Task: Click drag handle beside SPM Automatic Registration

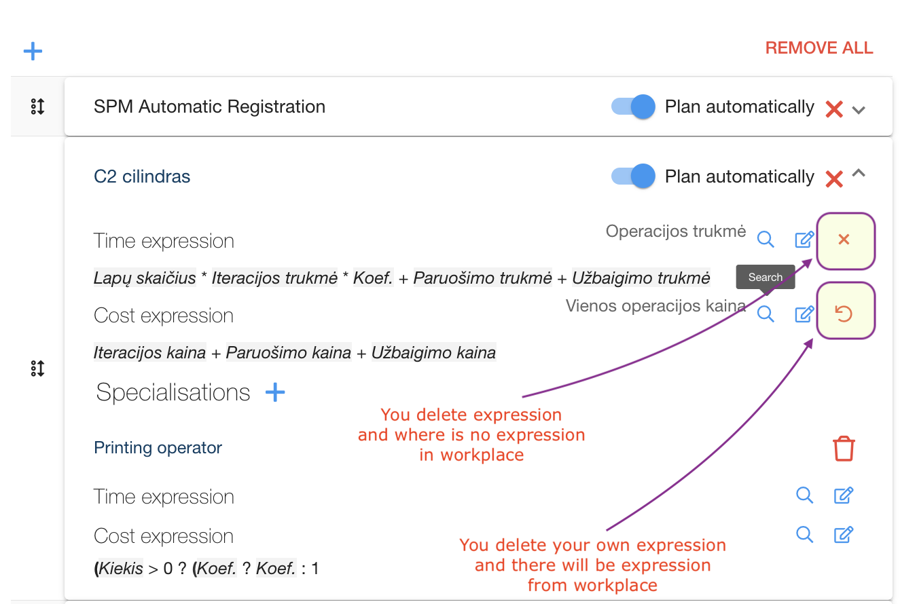Action: click(37, 107)
